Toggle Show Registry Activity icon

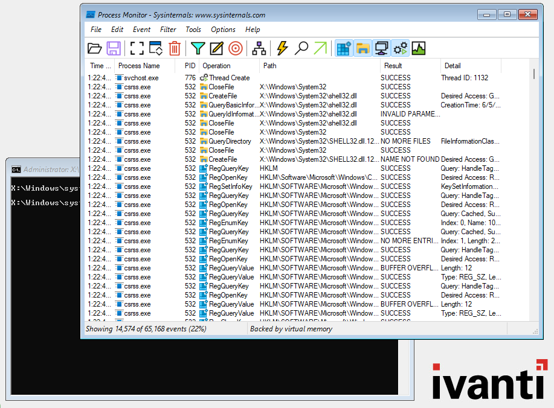344,48
